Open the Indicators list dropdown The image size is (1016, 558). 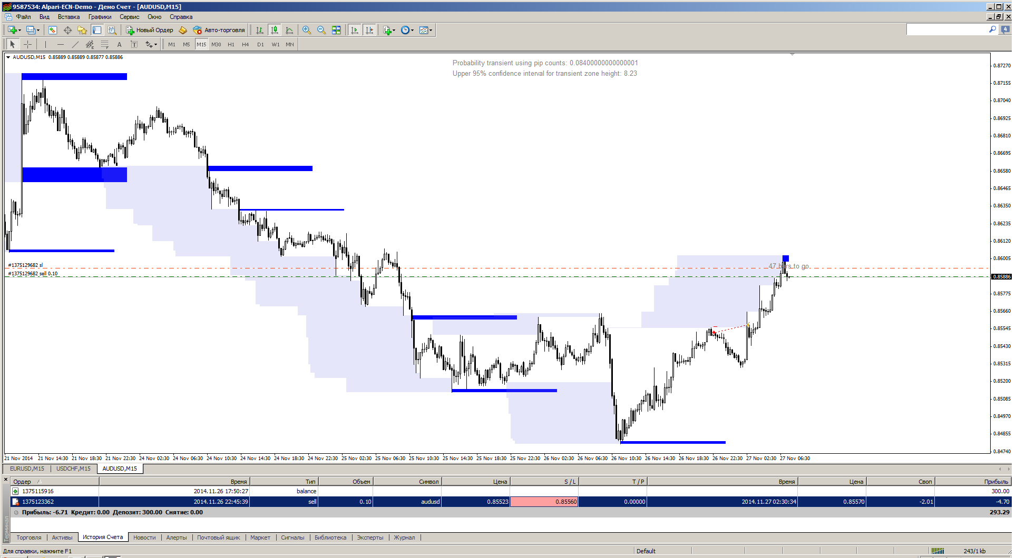pos(389,30)
